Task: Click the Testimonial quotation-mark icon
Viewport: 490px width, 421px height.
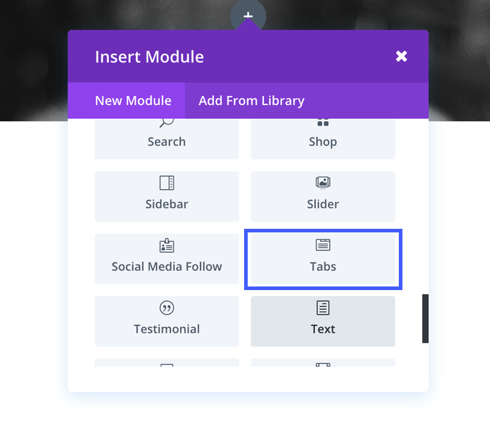Action: pos(167,308)
